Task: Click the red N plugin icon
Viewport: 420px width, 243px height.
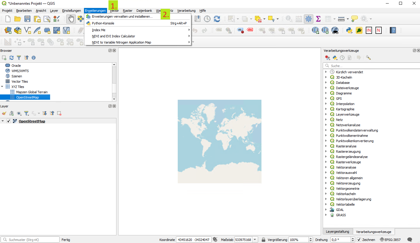Action: click(x=378, y=30)
